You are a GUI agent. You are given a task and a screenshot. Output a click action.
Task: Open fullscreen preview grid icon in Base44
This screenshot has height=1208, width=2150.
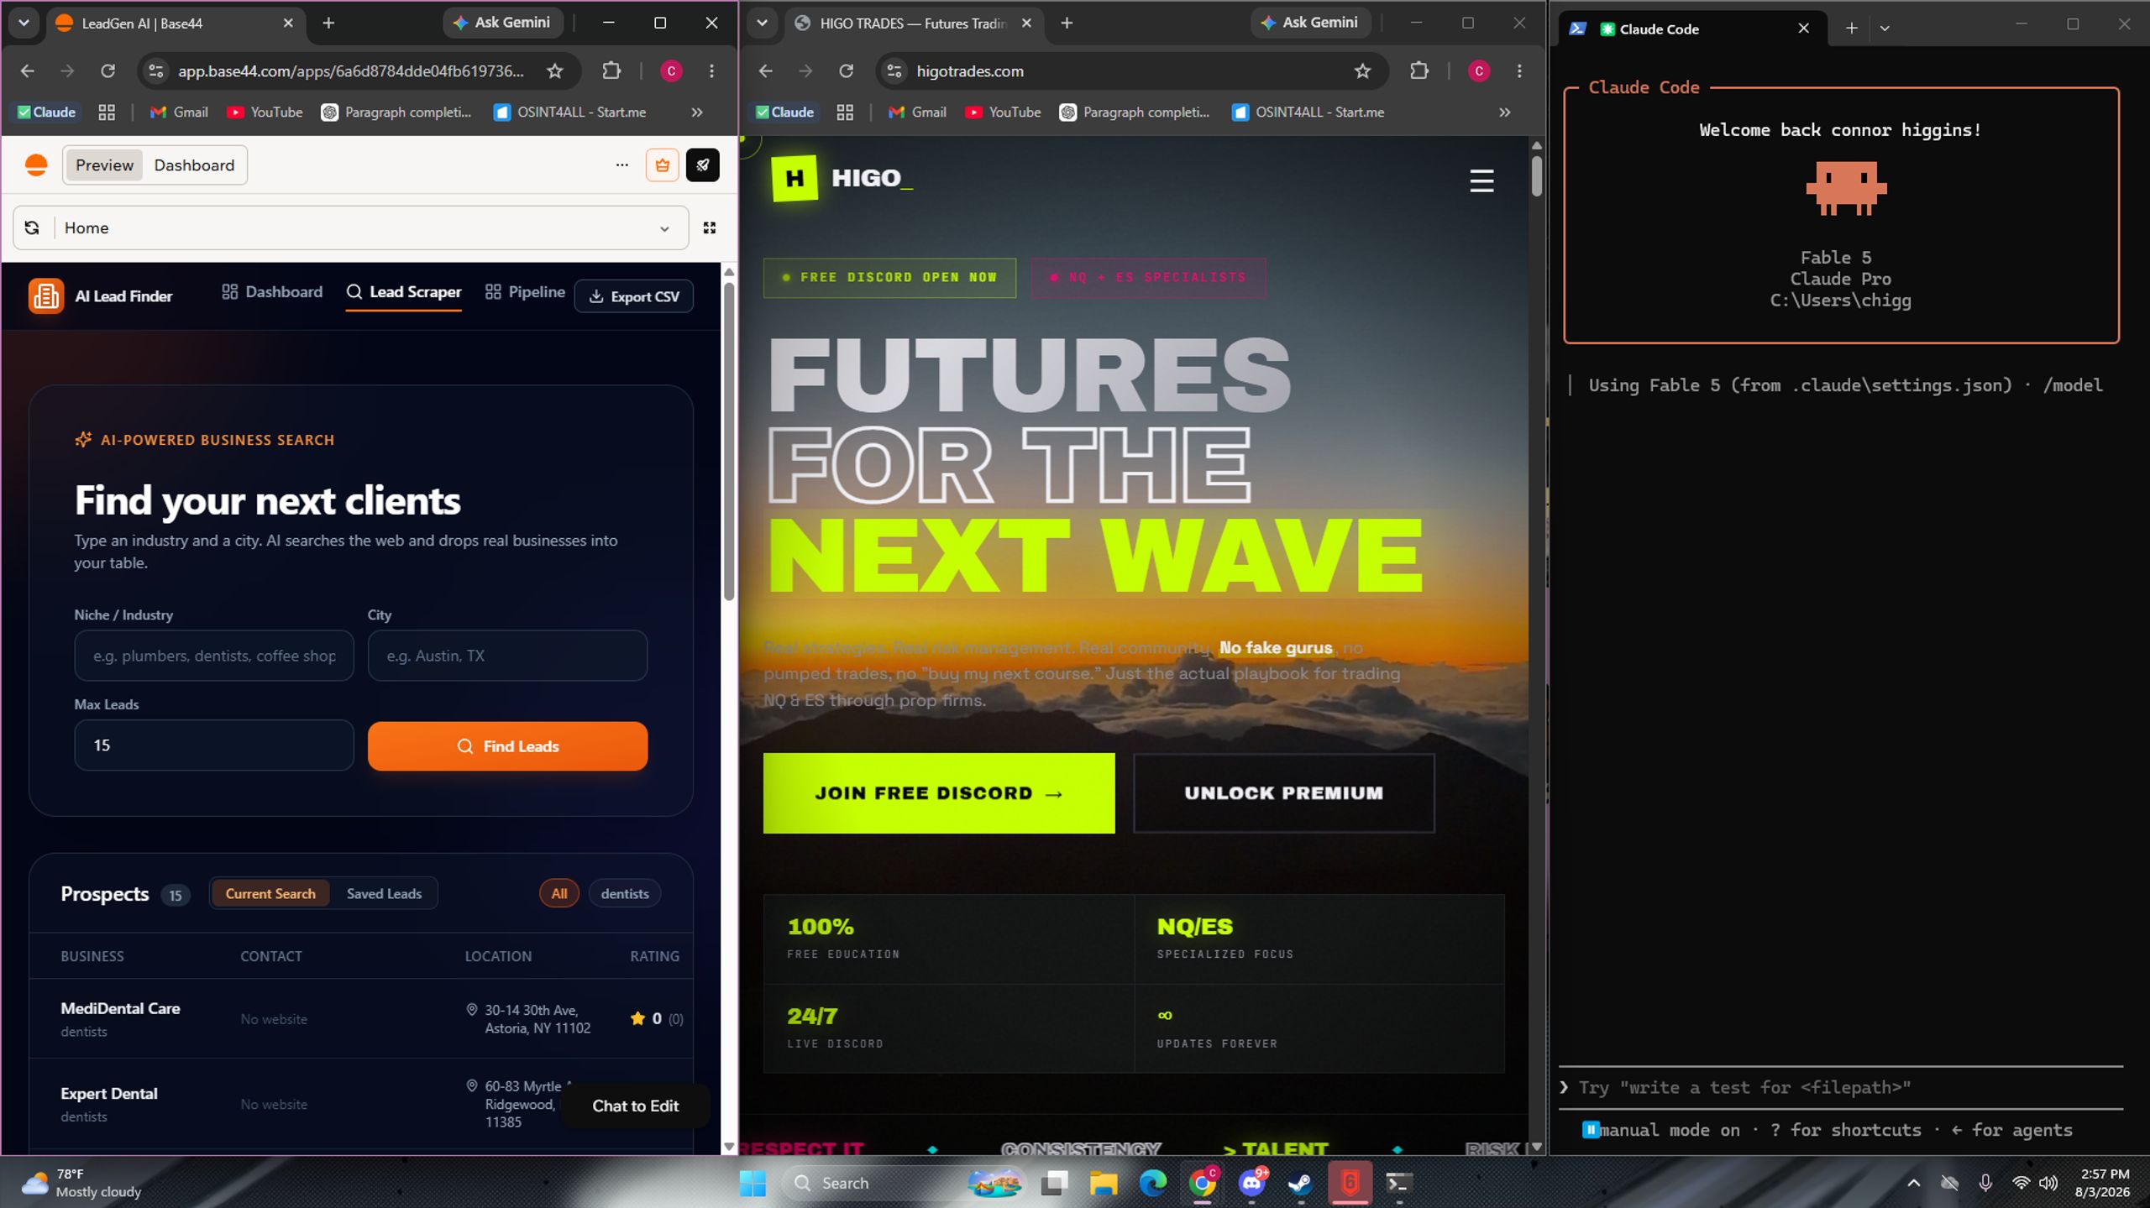710,227
